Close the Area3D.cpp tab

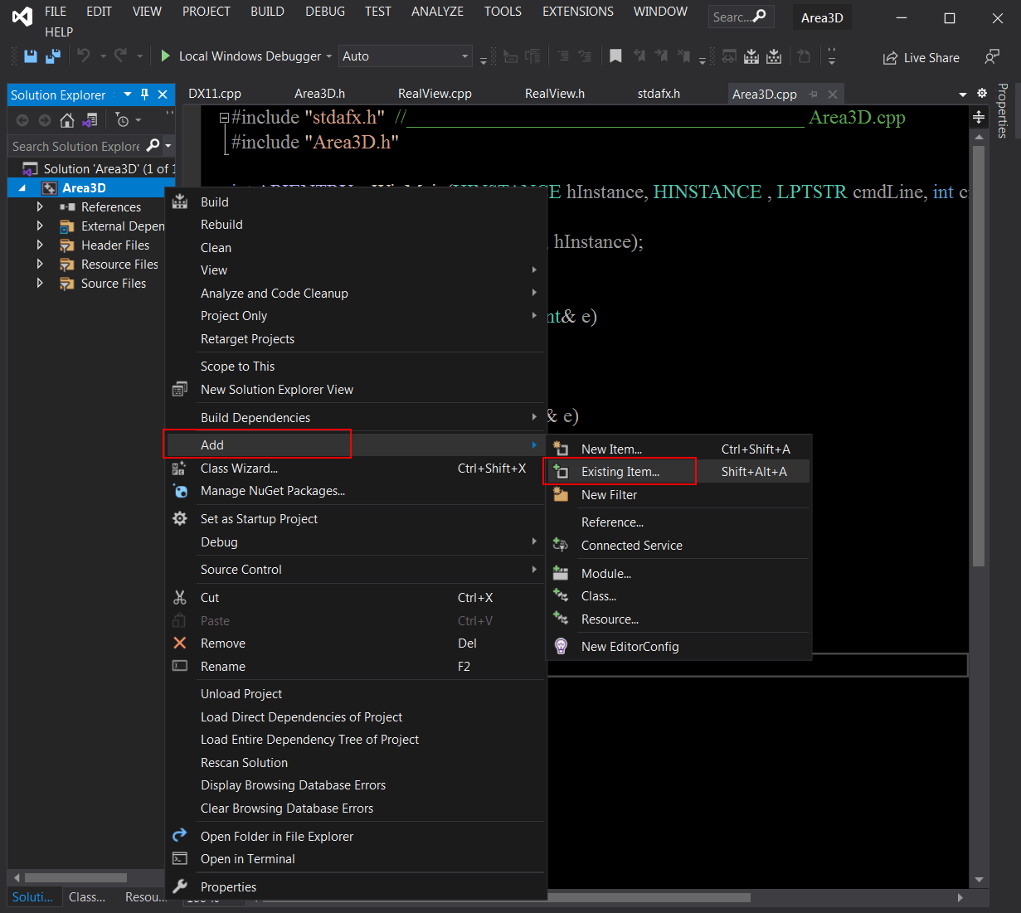click(x=833, y=95)
